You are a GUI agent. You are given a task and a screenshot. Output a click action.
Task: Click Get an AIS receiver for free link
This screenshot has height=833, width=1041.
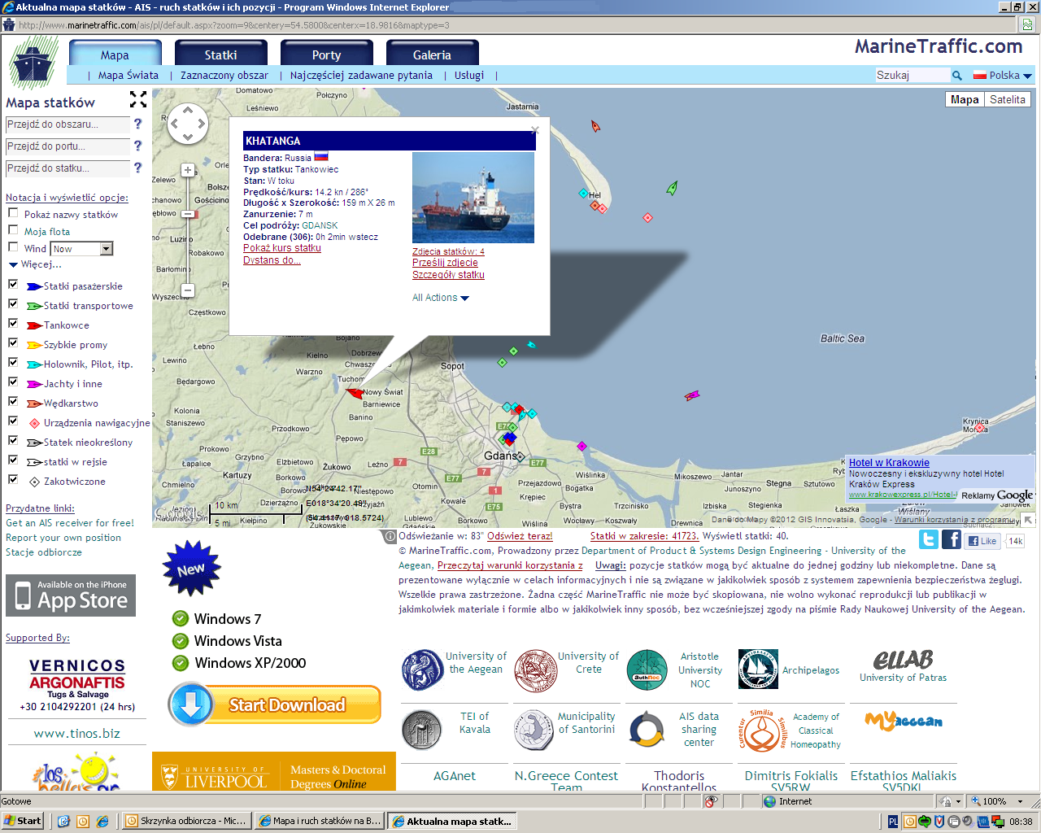click(70, 523)
